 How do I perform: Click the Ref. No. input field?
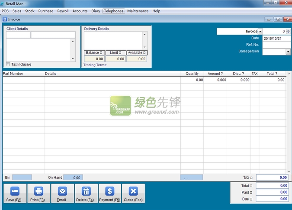[276, 45]
